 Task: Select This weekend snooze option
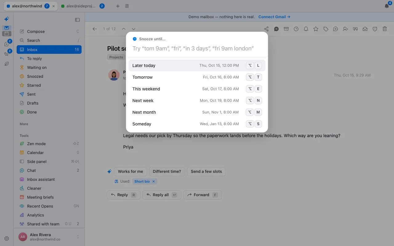[197, 89]
